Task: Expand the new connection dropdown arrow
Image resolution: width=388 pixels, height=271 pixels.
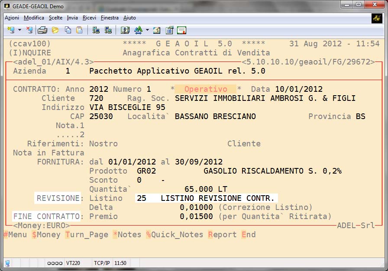Action: [19, 30]
